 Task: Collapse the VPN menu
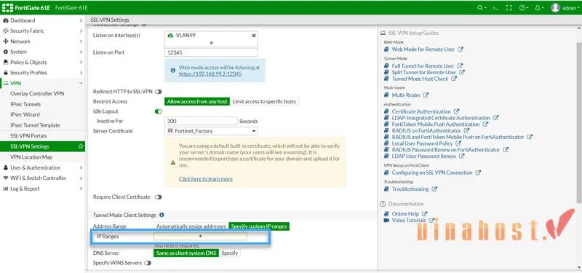click(x=43, y=83)
